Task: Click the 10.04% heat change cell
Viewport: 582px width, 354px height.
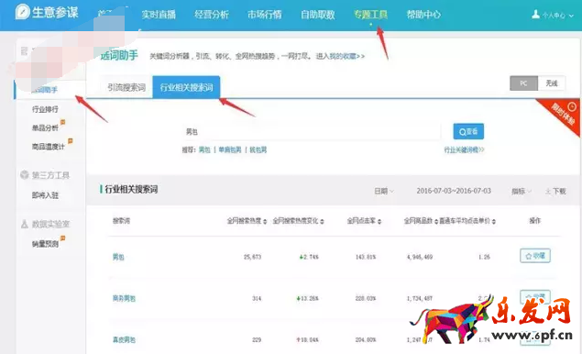Action: (x=308, y=340)
